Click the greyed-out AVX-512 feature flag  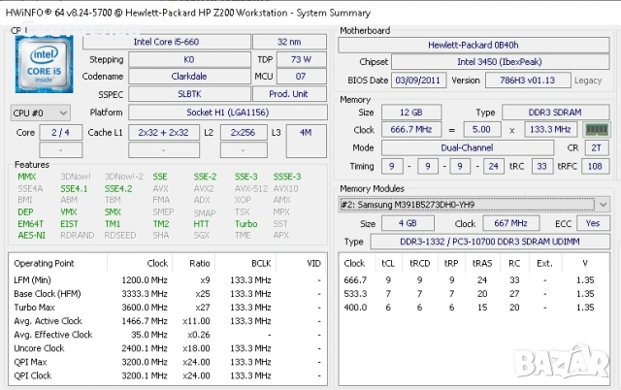251,189
